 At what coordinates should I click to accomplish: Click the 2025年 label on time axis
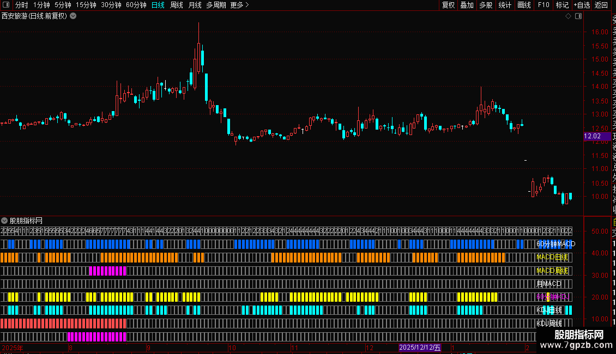pyautogui.click(x=13, y=347)
